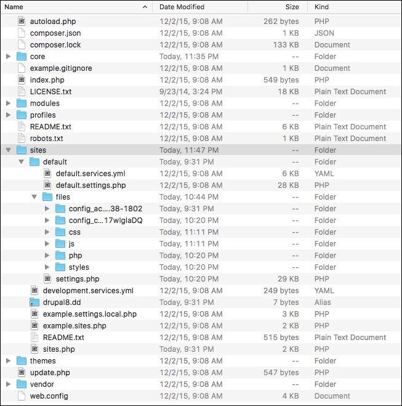Image resolution: width=402 pixels, height=406 pixels.
Task: Collapse the files folder triangle
Action: [34, 197]
